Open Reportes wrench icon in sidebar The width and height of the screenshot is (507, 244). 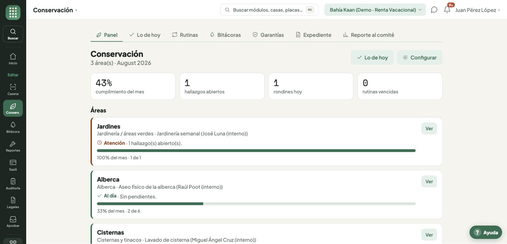[13, 146]
